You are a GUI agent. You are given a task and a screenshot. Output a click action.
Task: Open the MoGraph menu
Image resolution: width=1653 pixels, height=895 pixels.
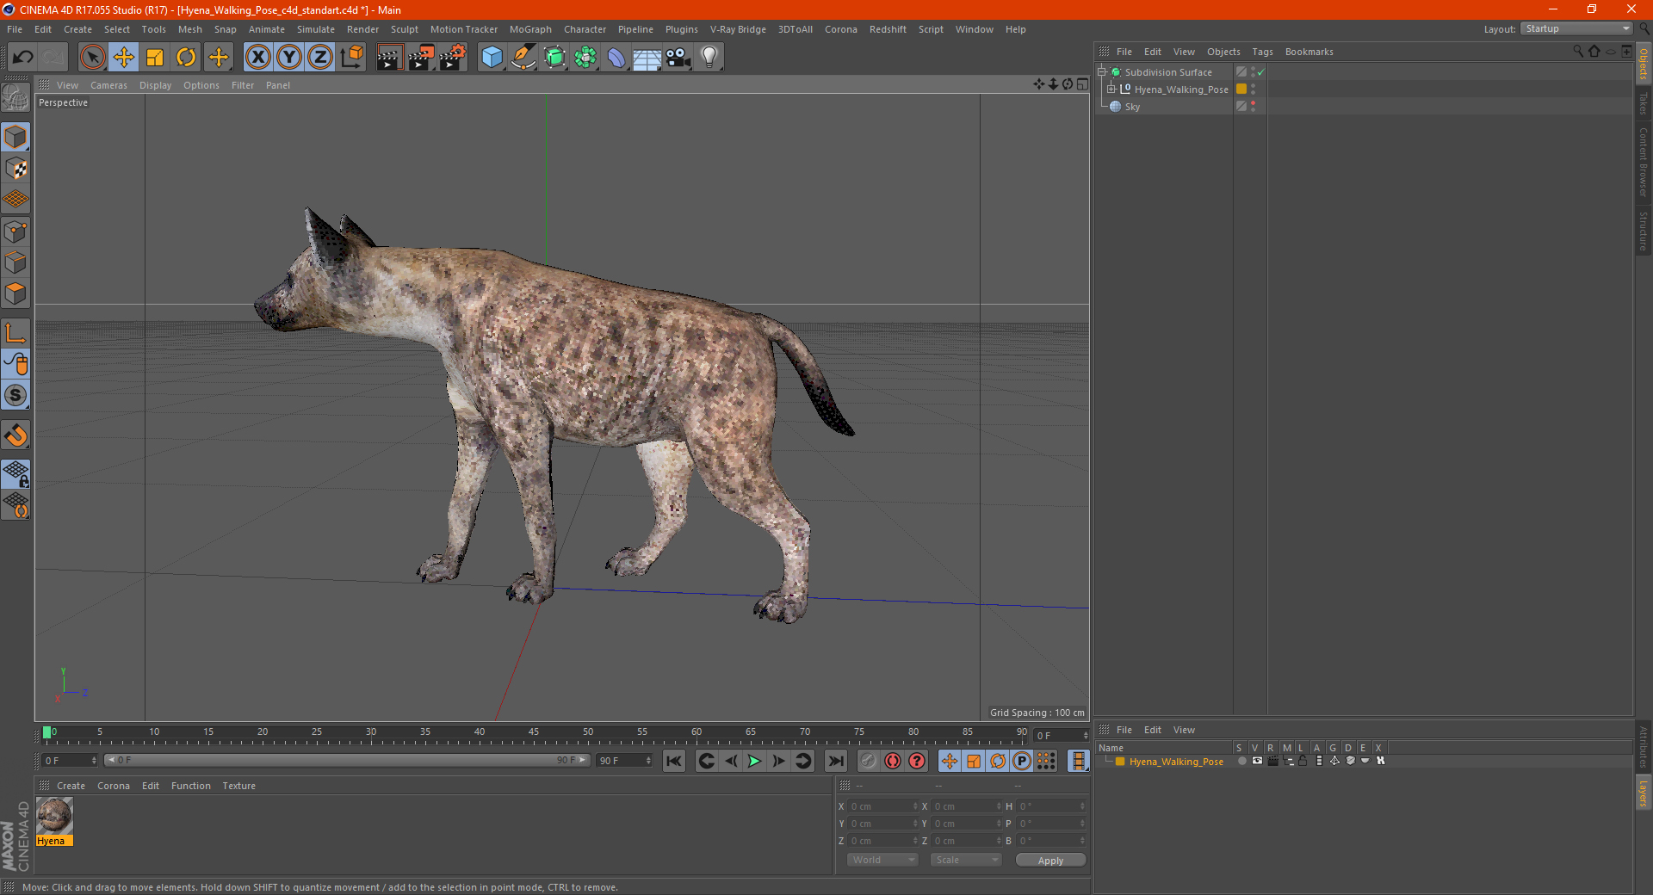click(x=530, y=29)
